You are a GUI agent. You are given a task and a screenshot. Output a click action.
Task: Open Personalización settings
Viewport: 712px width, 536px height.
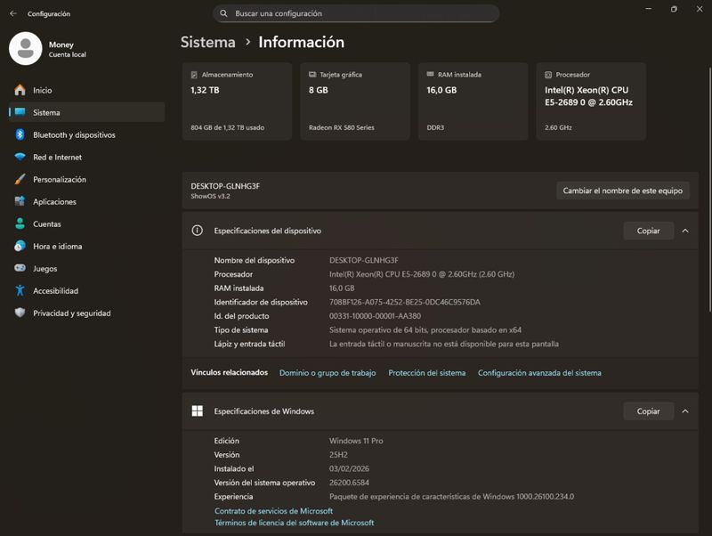pyautogui.click(x=86, y=179)
